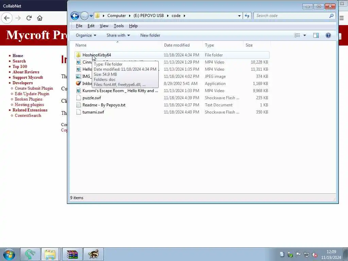Open the ContextSearch link
348x261 pixels.
(x=28, y=116)
